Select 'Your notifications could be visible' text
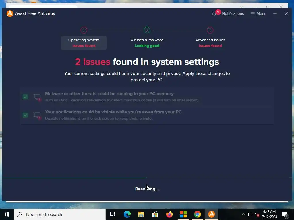This screenshot has height=220, width=294. pyautogui.click(x=113, y=112)
